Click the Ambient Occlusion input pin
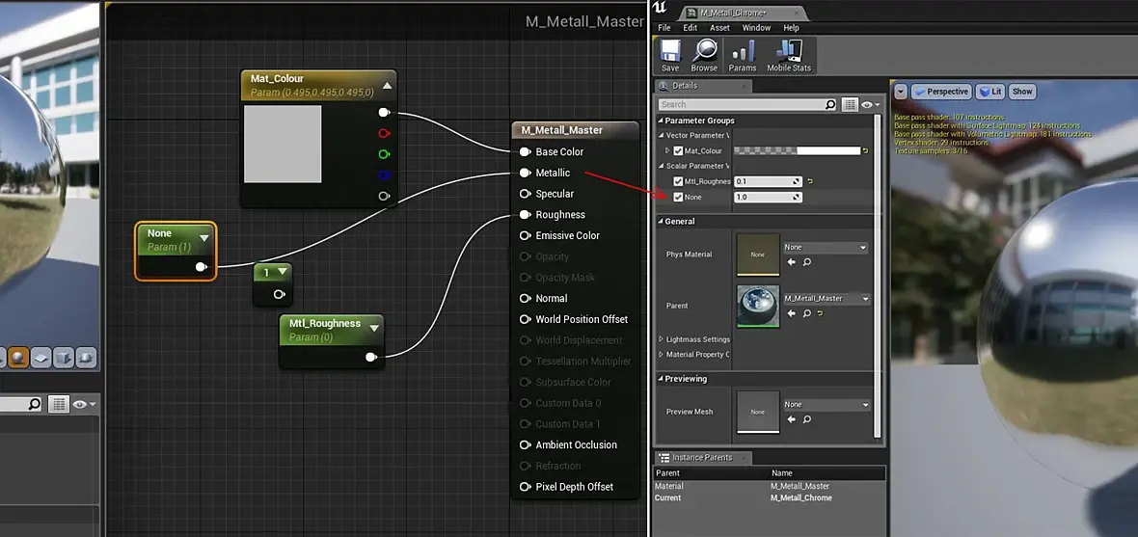This screenshot has width=1138, height=537. tap(526, 444)
